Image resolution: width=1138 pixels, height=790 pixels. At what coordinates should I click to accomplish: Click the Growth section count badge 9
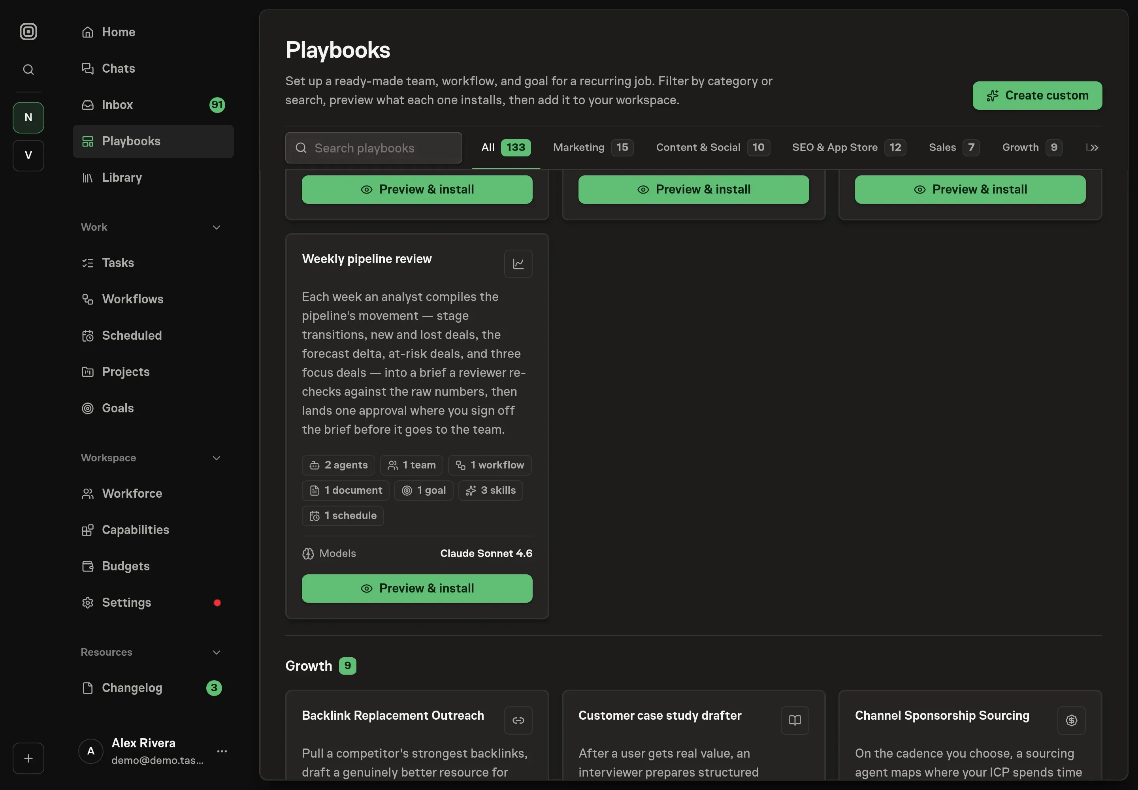click(347, 666)
